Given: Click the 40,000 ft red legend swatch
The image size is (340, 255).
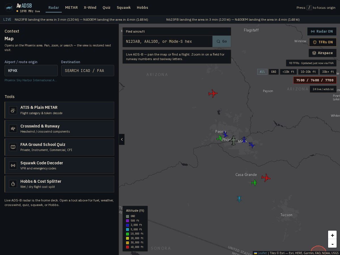Looking at the screenshot, I should click(x=127, y=247).
